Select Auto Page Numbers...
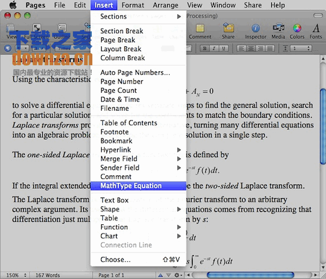The width and height of the screenshot is (326, 279). tap(138, 73)
